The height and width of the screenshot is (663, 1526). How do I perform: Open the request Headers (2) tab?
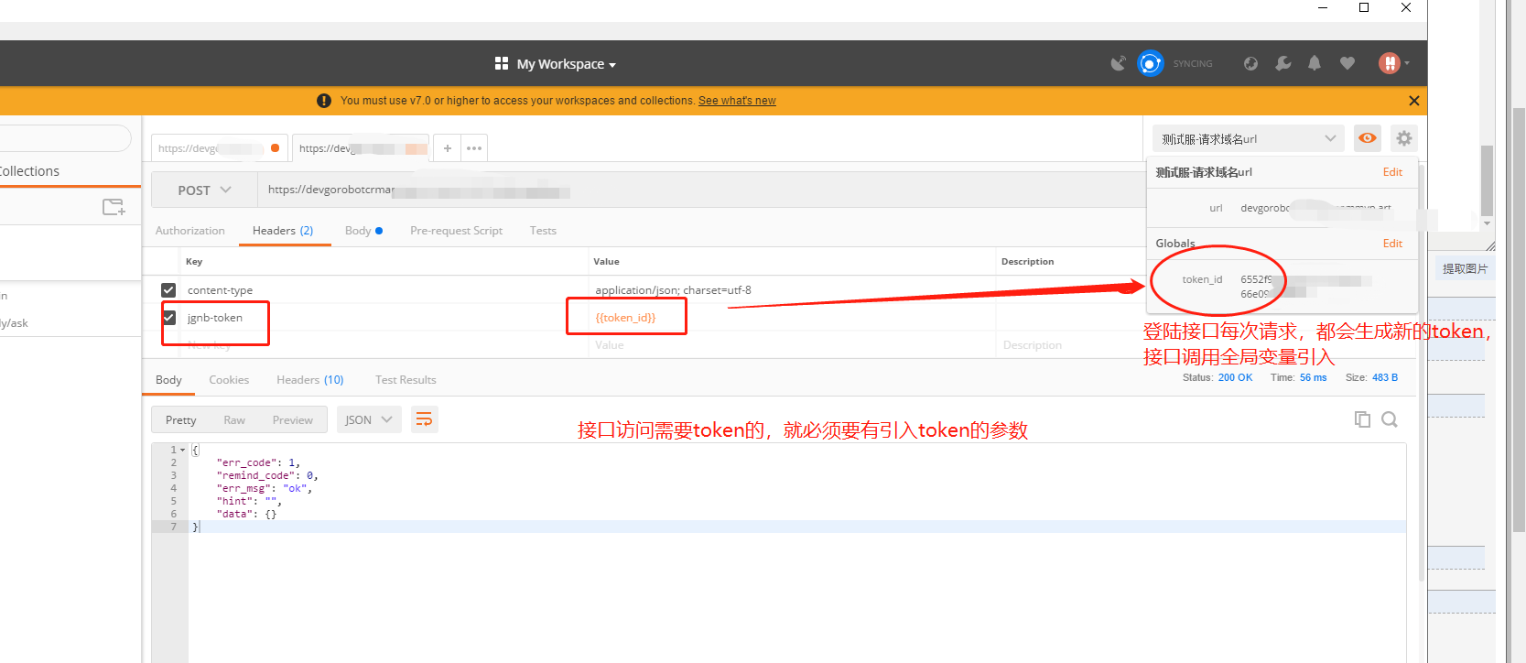pos(283,231)
